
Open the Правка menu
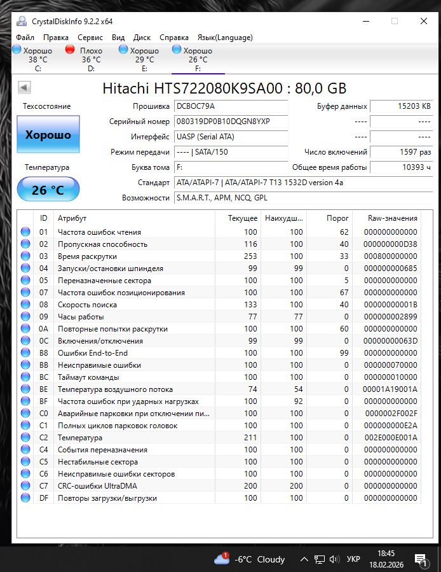click(56, 38)
